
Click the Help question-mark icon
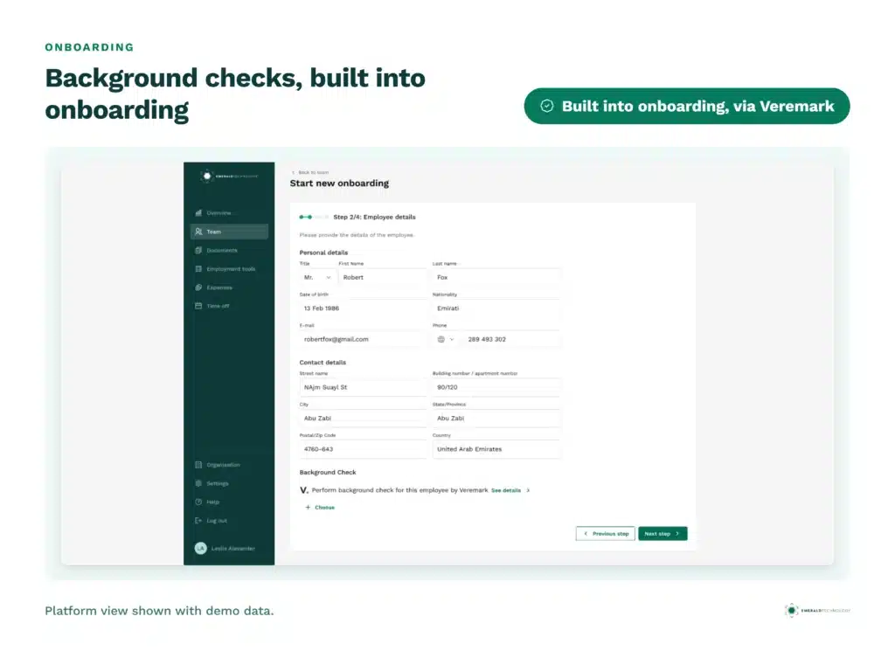[x=198, y=502]
